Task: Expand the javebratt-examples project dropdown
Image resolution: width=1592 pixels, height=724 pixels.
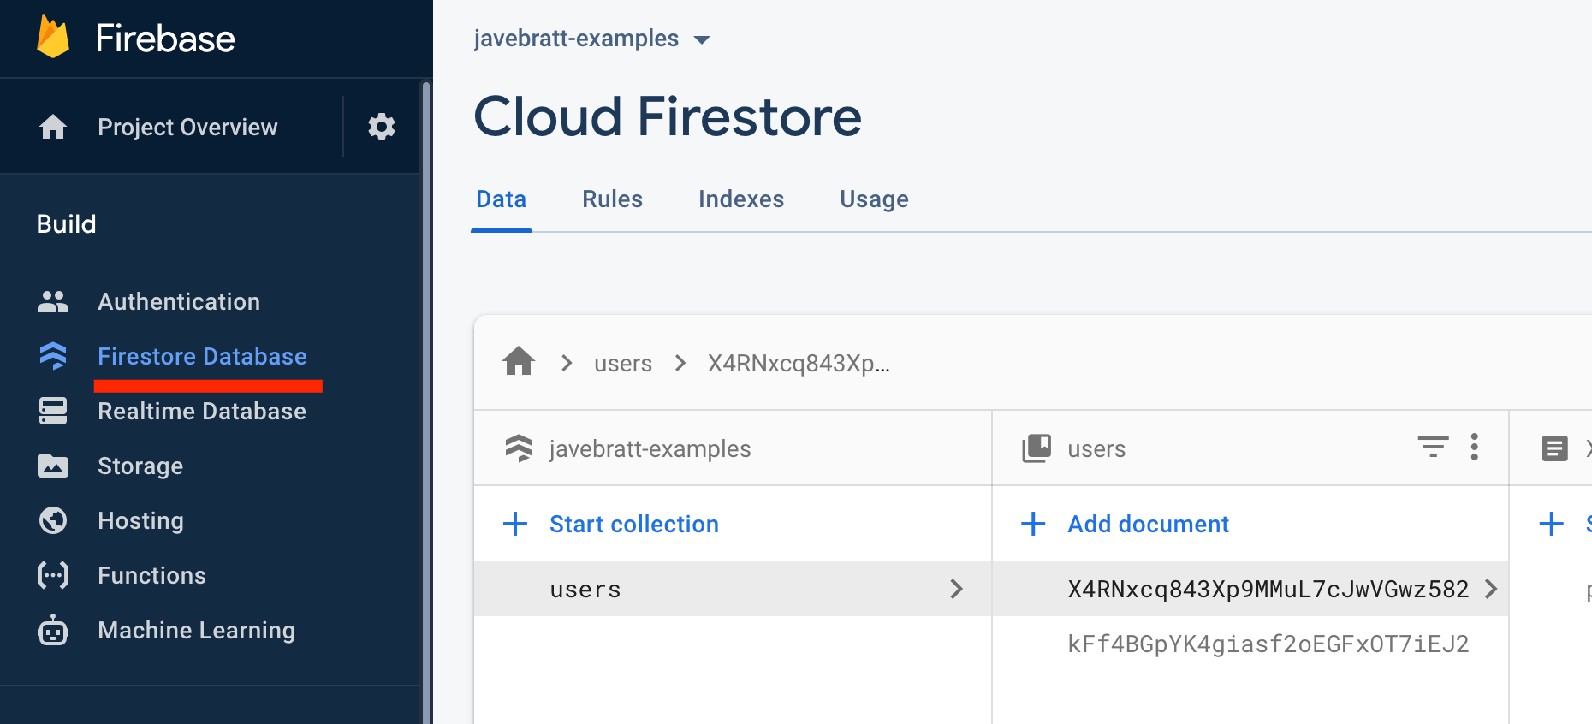Action: point(702,39)
